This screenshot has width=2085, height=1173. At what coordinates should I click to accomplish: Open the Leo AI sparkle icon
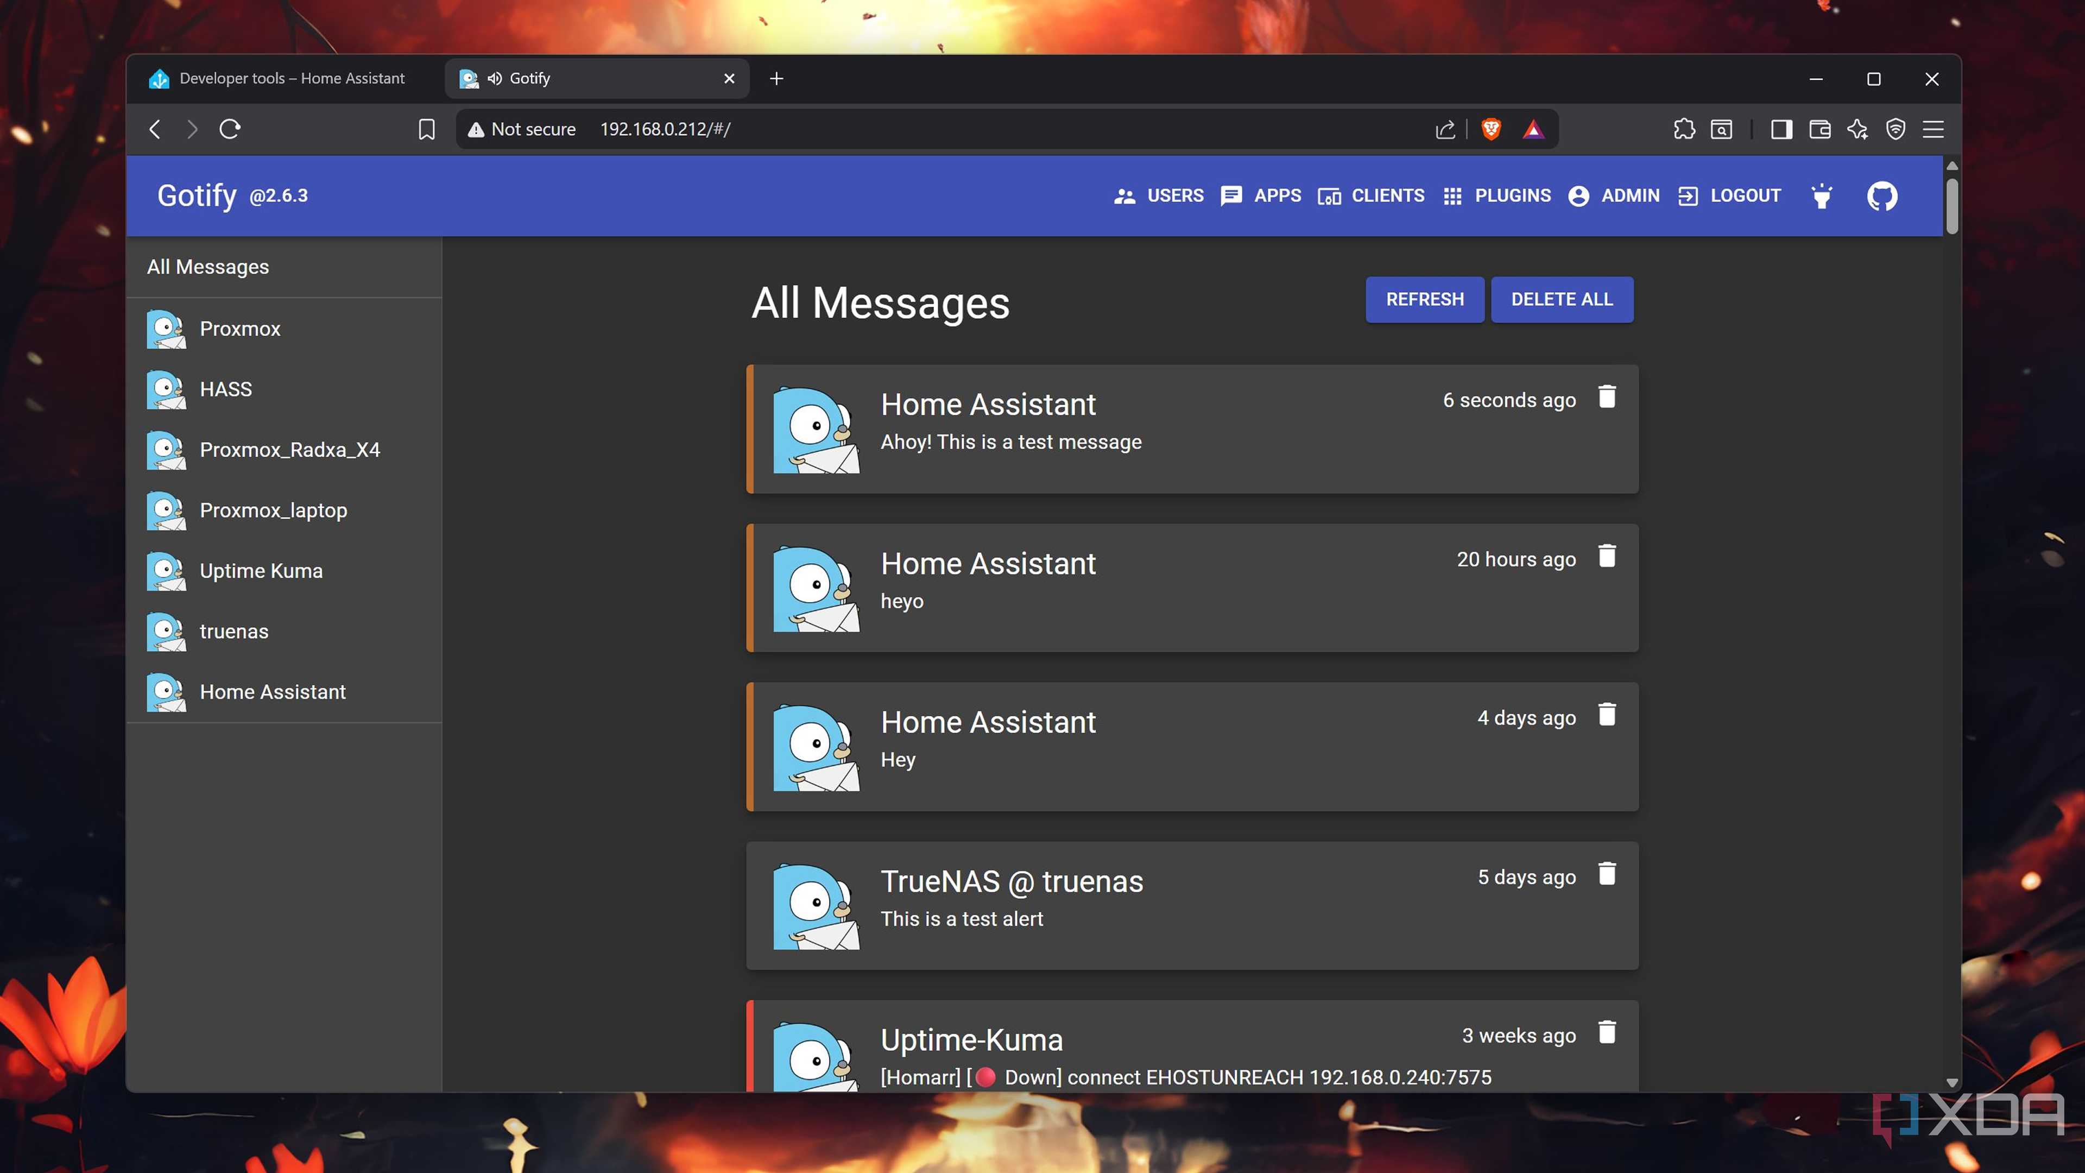pos(1857,130)
